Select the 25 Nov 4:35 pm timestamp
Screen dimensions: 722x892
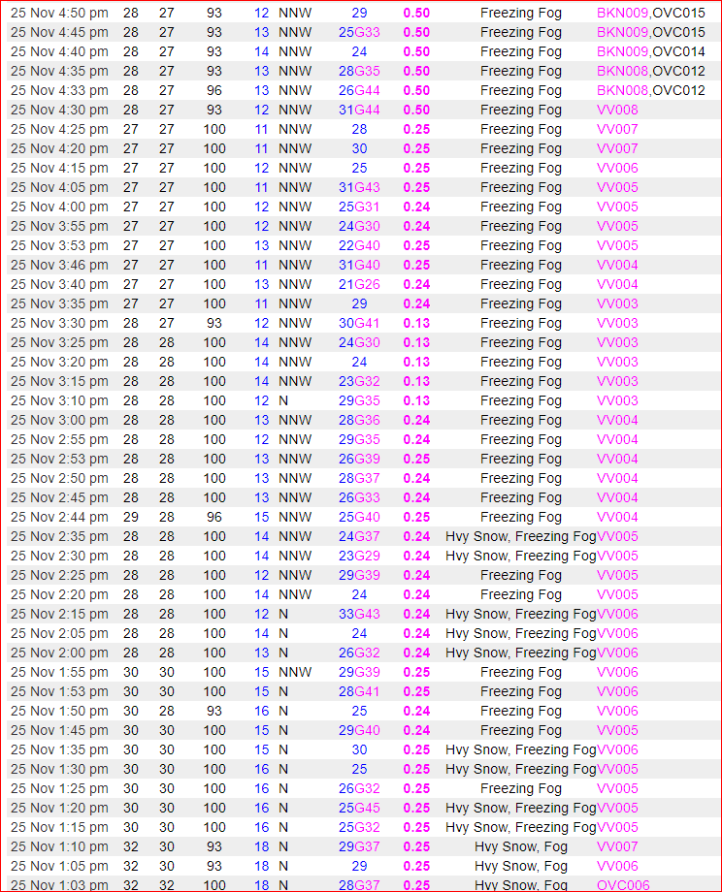[x=59, y=71]
